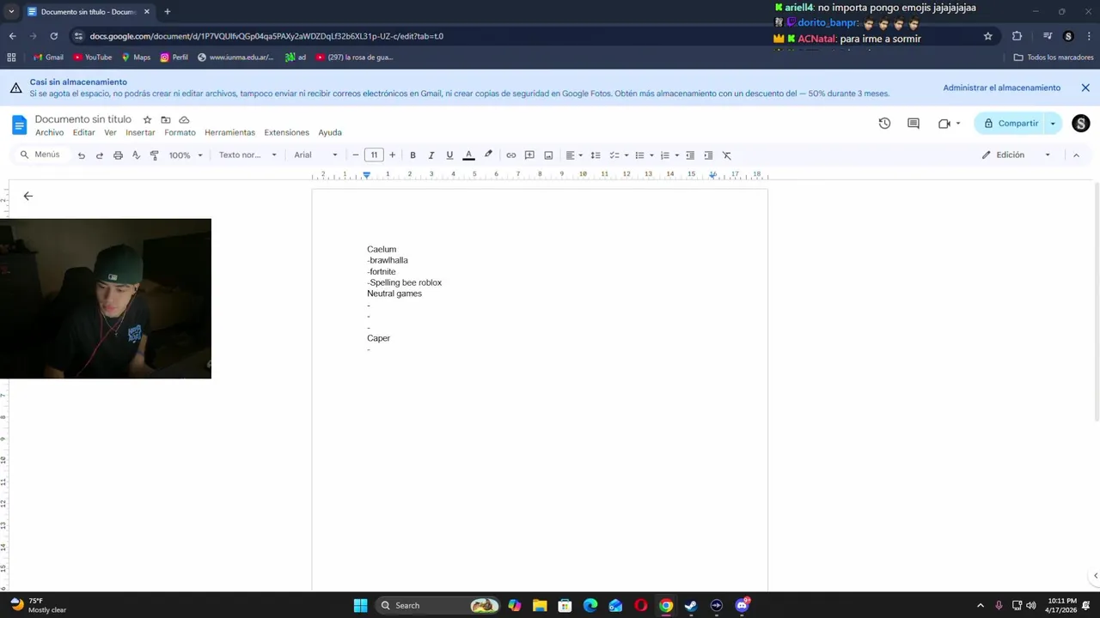Open the Formato menu
Viewport: 1100px width, 618px height.
(180, 133)
